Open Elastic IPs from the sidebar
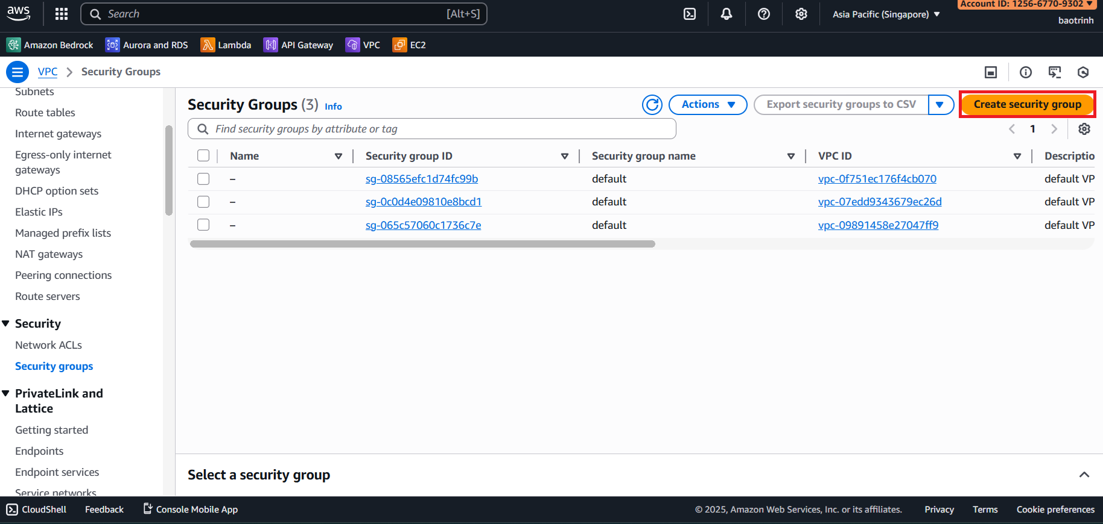This screenshot has height=524, width=1103. pyautogui.click(x=39, y=212)
